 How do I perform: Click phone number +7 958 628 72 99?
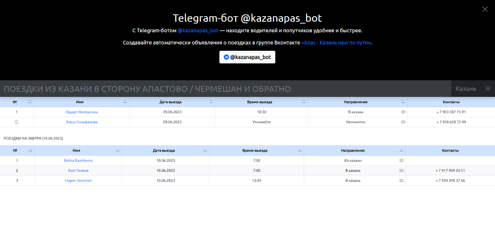point(451,122)
